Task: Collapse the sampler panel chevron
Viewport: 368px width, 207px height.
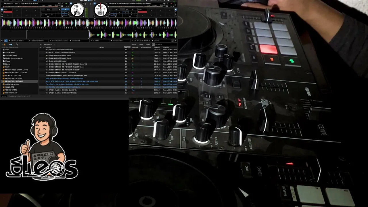Action: pos(2,41)
